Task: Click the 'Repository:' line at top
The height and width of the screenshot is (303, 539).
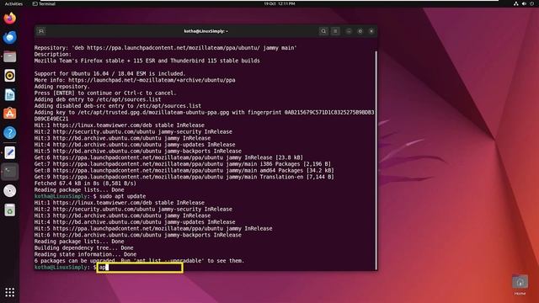Action: [165, 48]
